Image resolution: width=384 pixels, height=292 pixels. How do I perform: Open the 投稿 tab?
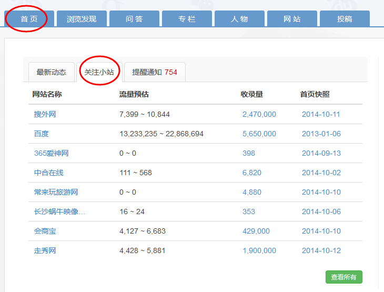345,18
